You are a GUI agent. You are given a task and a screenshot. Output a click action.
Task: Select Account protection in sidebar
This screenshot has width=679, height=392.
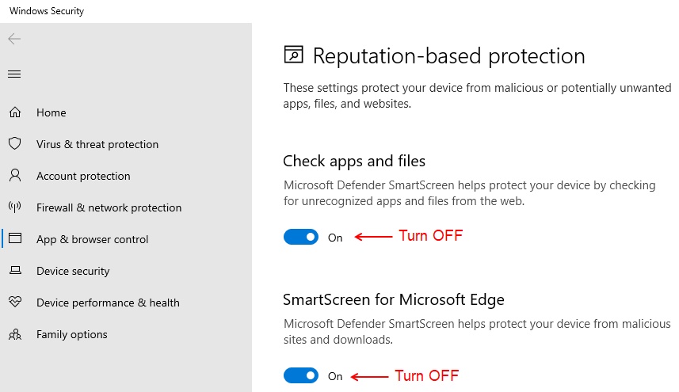pos(83,176)
